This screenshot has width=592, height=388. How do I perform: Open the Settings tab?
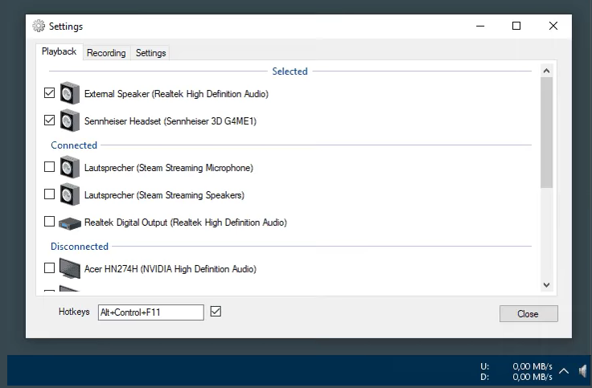coord(150,53)
